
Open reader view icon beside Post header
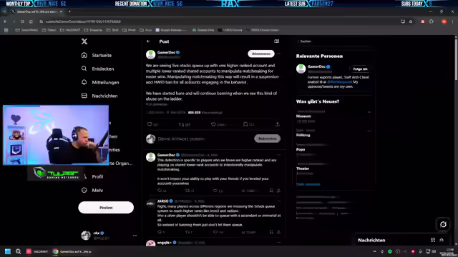pos(277,41)
